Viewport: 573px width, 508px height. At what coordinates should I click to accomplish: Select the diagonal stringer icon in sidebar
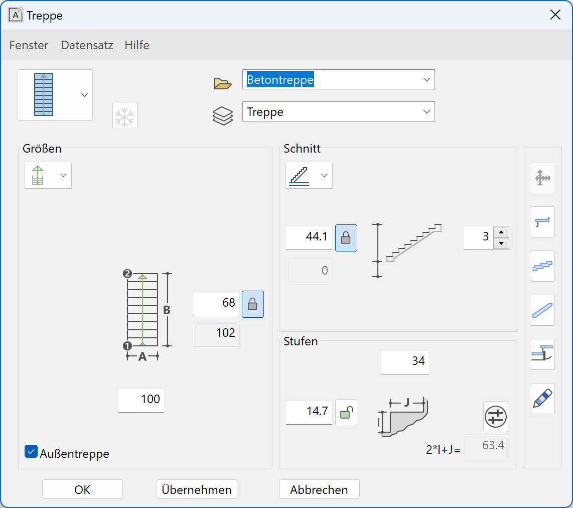[542, 310]
